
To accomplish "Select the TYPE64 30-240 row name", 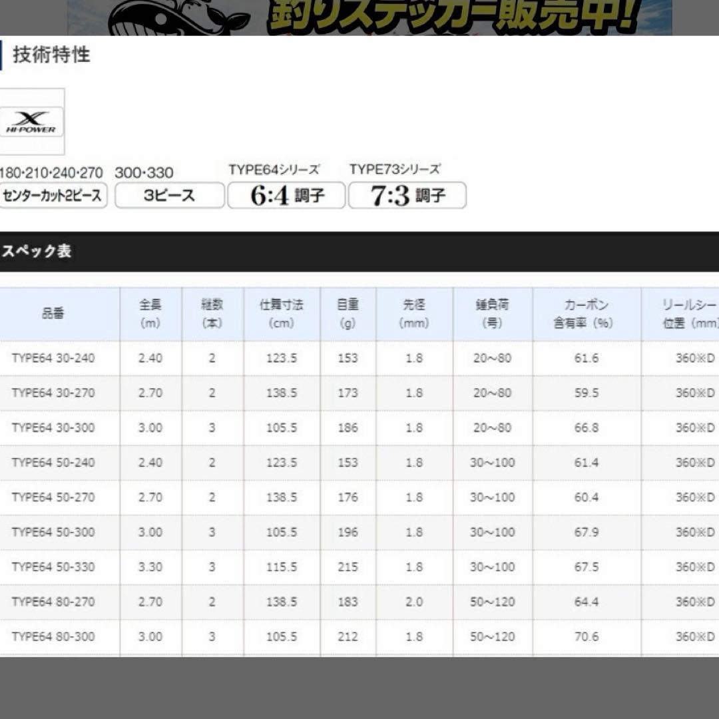I will (x=53, y=358).
